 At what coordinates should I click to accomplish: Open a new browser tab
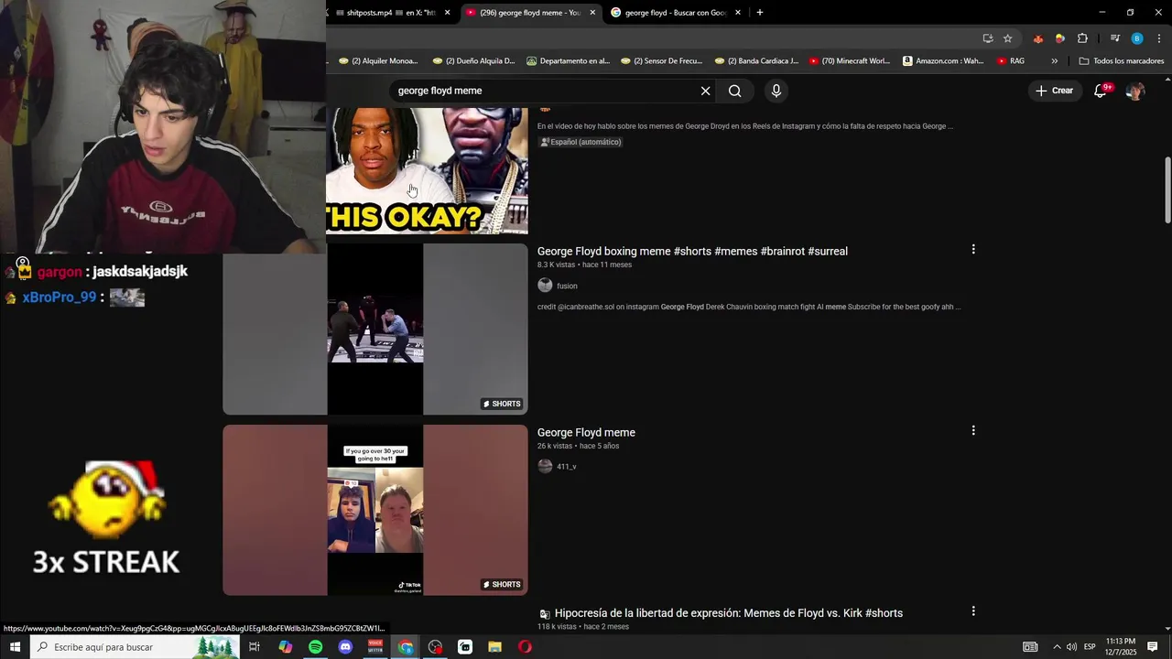[x=760, y=13]
